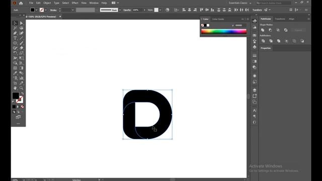Click the Opacity label link

pos(127,10)
